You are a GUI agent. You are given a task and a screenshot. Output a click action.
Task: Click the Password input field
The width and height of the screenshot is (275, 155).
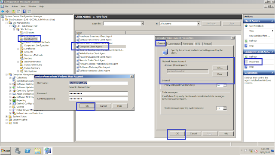pyautogui.click(x=98, y=93)
